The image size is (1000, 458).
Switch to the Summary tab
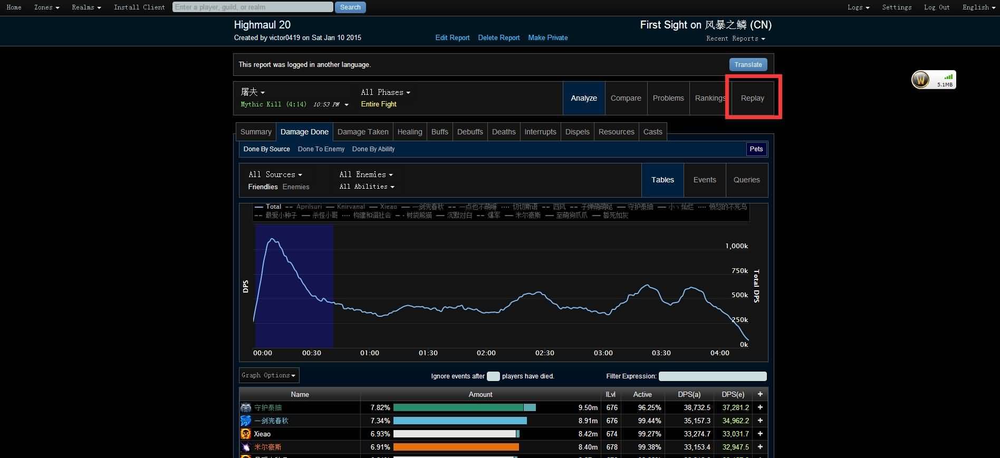pos(256,132)
